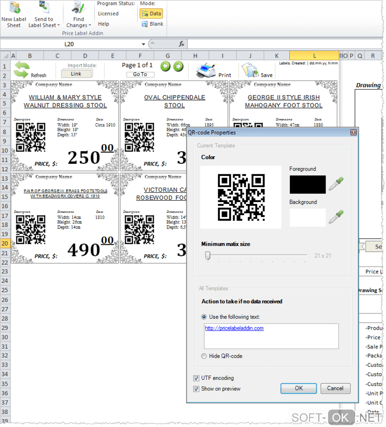Screen dimensions: 386x427
Task: Click the Send to Label Sheet icon
Action: pos(44,7)
